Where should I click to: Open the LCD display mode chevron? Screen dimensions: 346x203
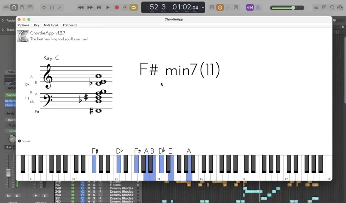click(x=203, y=8)
